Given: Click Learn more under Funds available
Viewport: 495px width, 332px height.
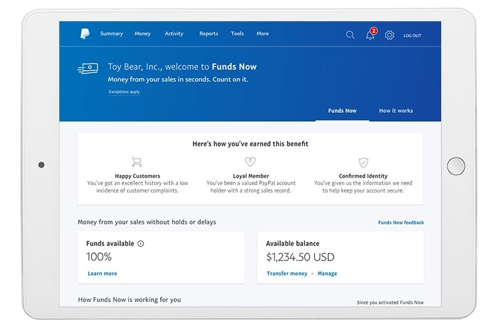Looking at the screenshot, I should (x=102, y=273).
